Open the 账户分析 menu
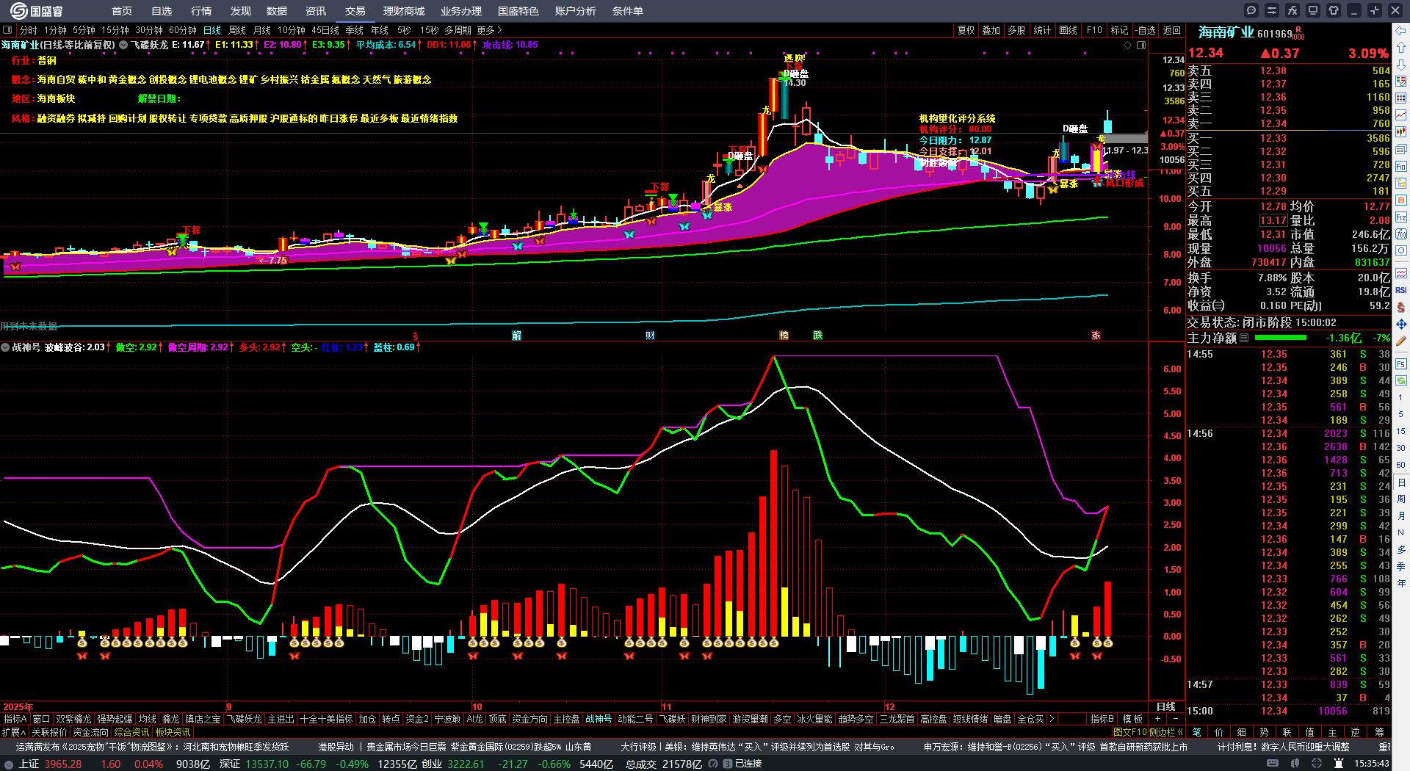 [576, 11]
